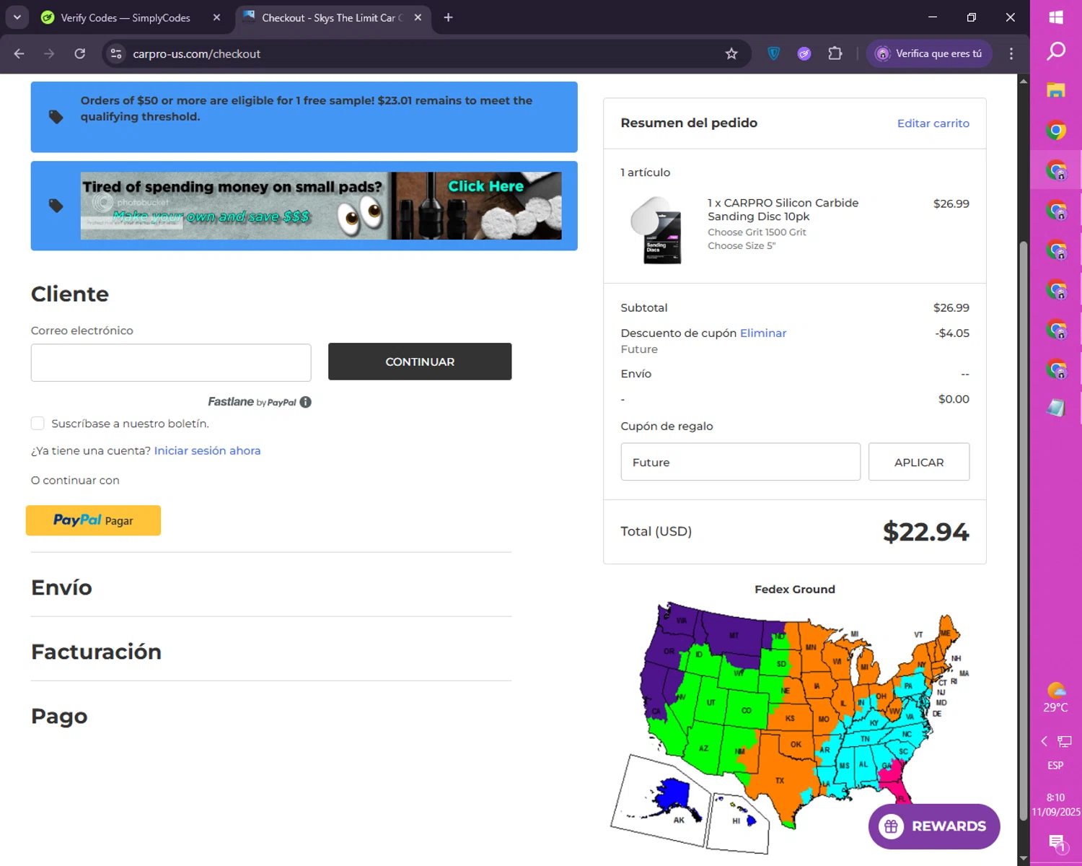
Task: Switch to Verify Codes — SimplyCodes tab
Action: pos(125,17)
